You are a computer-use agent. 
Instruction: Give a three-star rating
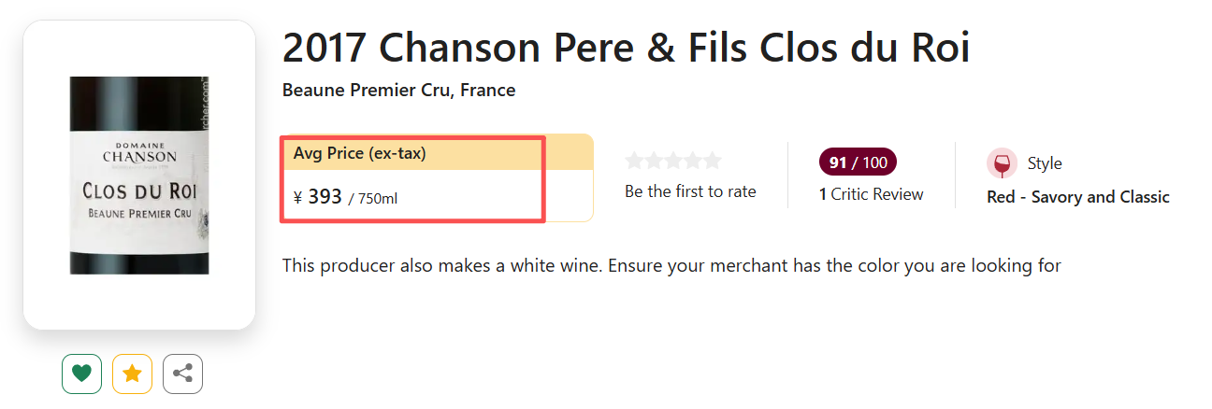point(673,161)
